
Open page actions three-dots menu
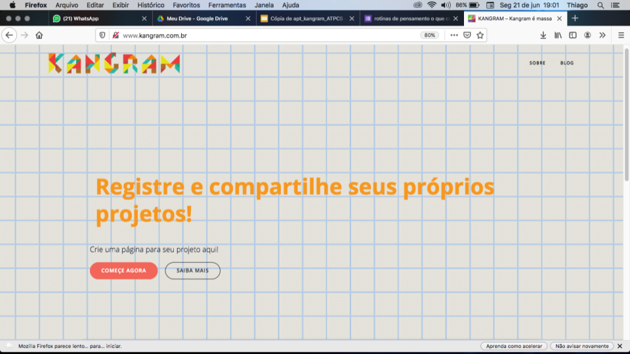click(x=454, y=35)
